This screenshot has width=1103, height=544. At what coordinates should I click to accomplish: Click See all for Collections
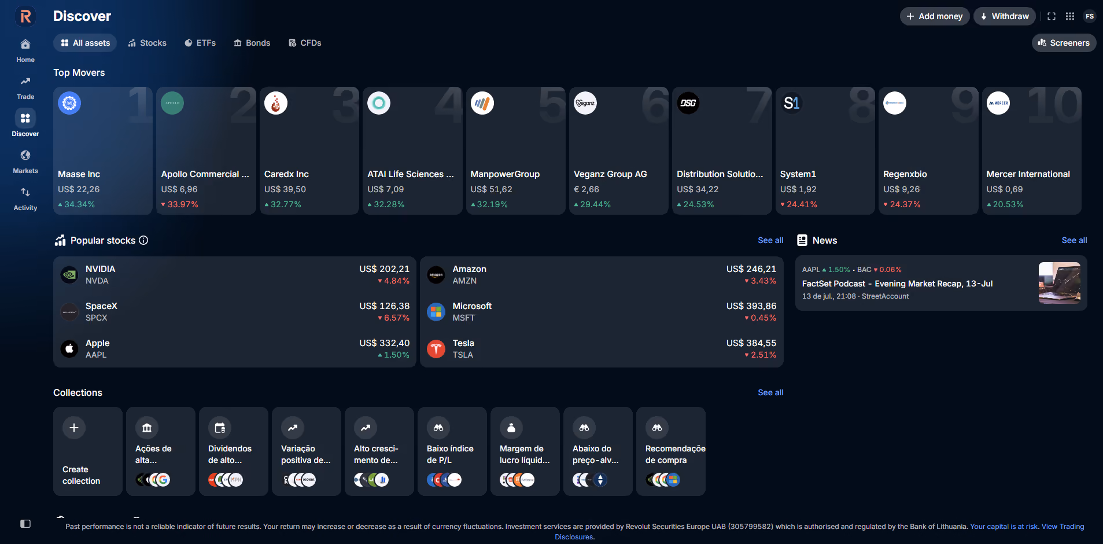(x=770, y=392)
